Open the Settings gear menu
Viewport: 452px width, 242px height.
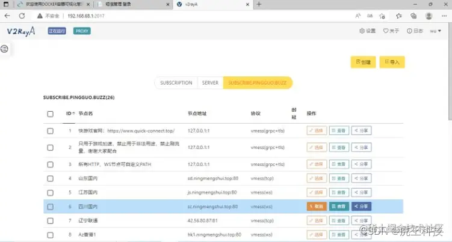pyautogui.click(x=368, y=31)
